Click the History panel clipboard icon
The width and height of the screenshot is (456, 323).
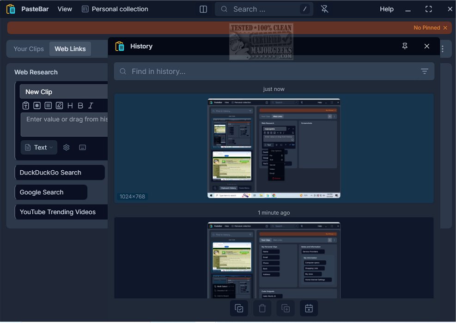(120, 46)
